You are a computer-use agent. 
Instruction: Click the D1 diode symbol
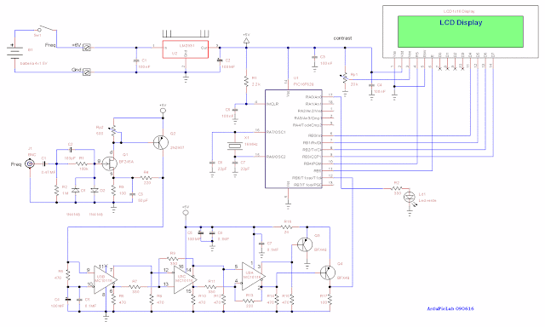[76, 191]
